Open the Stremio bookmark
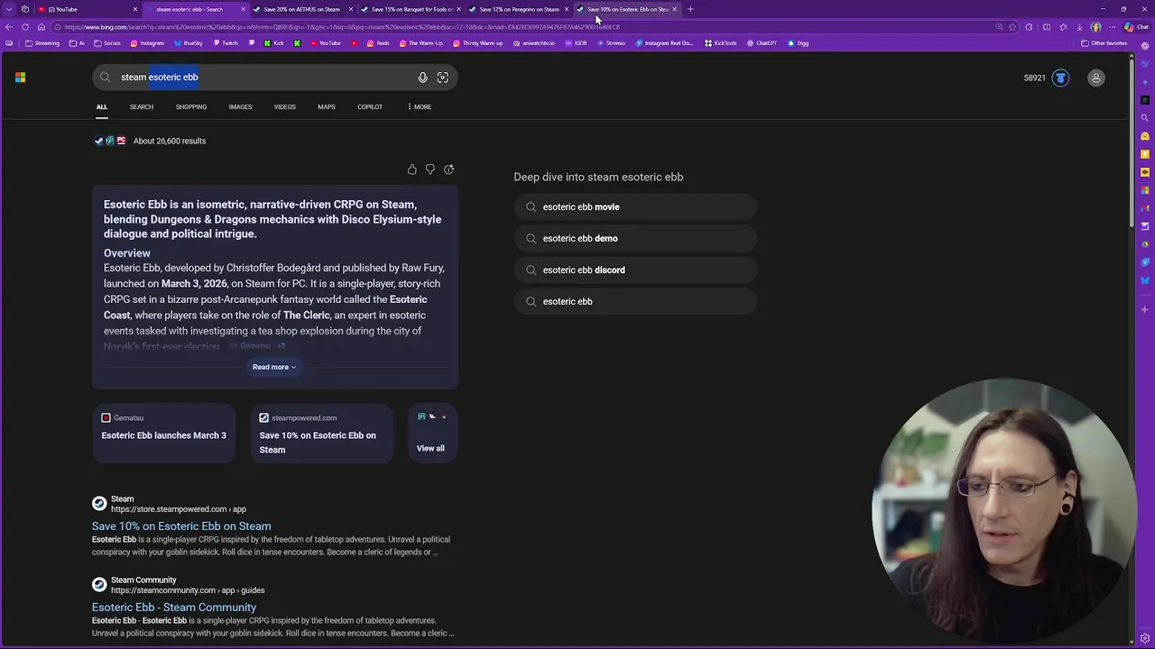 611,43
